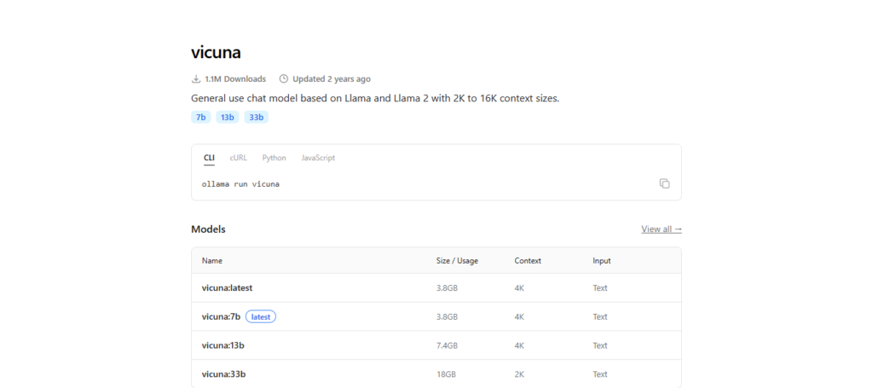The height and width of the screenshot is (388, 873).
Task: Click the 4K context in vicuna:13b row
Action: [x=519, y=345]
